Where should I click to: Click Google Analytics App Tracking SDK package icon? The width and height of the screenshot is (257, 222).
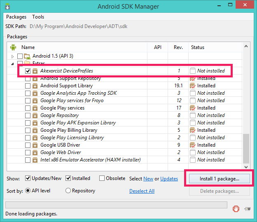point(35,93)
